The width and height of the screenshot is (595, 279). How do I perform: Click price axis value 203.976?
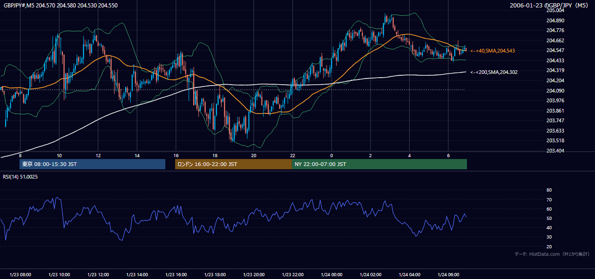click(x=555, y=100)
